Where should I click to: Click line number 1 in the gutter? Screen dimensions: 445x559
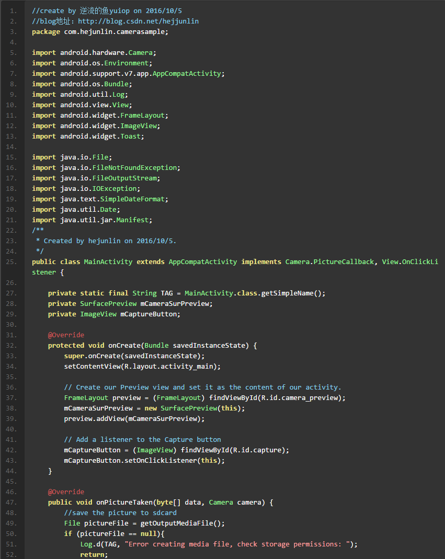point(13,11)
